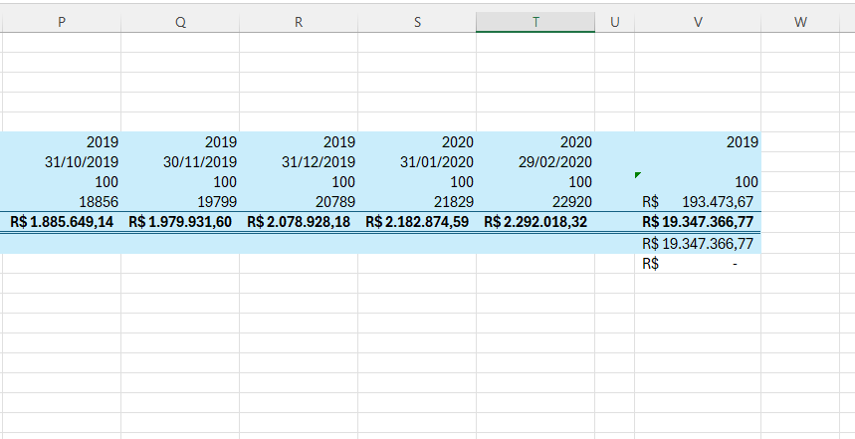Select year 2019 cell in column V
The image size is (855, 439).
(698, 141)
